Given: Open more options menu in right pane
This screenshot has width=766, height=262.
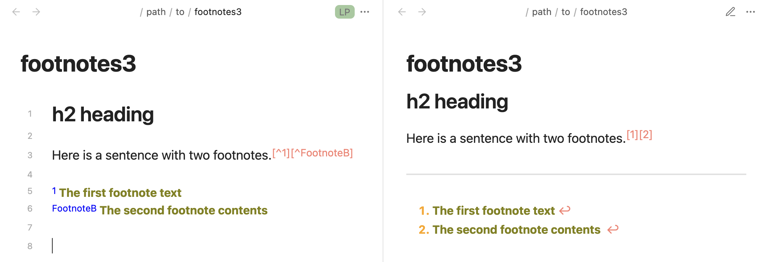Looking at the screenshot, I should click(751, 12).
